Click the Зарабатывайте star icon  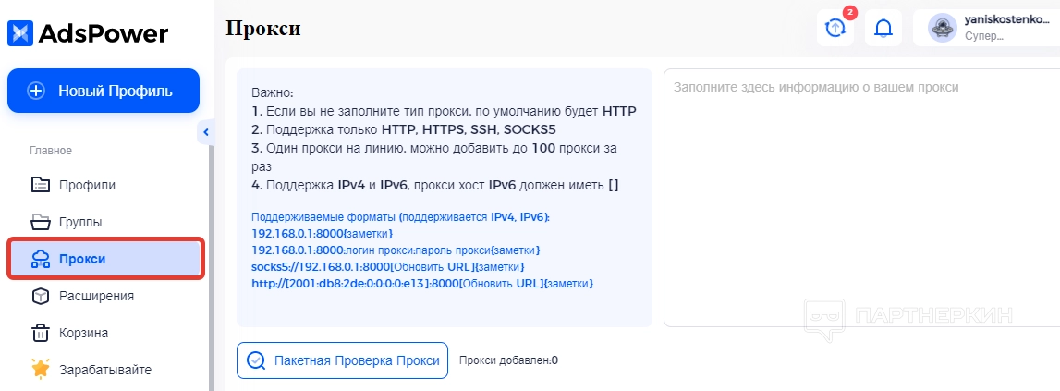[41, 370]
